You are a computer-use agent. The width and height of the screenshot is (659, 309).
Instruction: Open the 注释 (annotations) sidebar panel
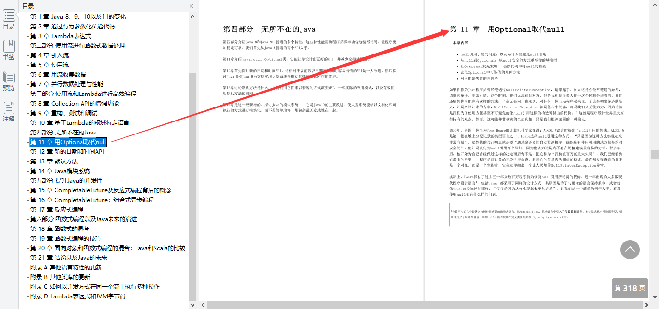pos(9,112)
